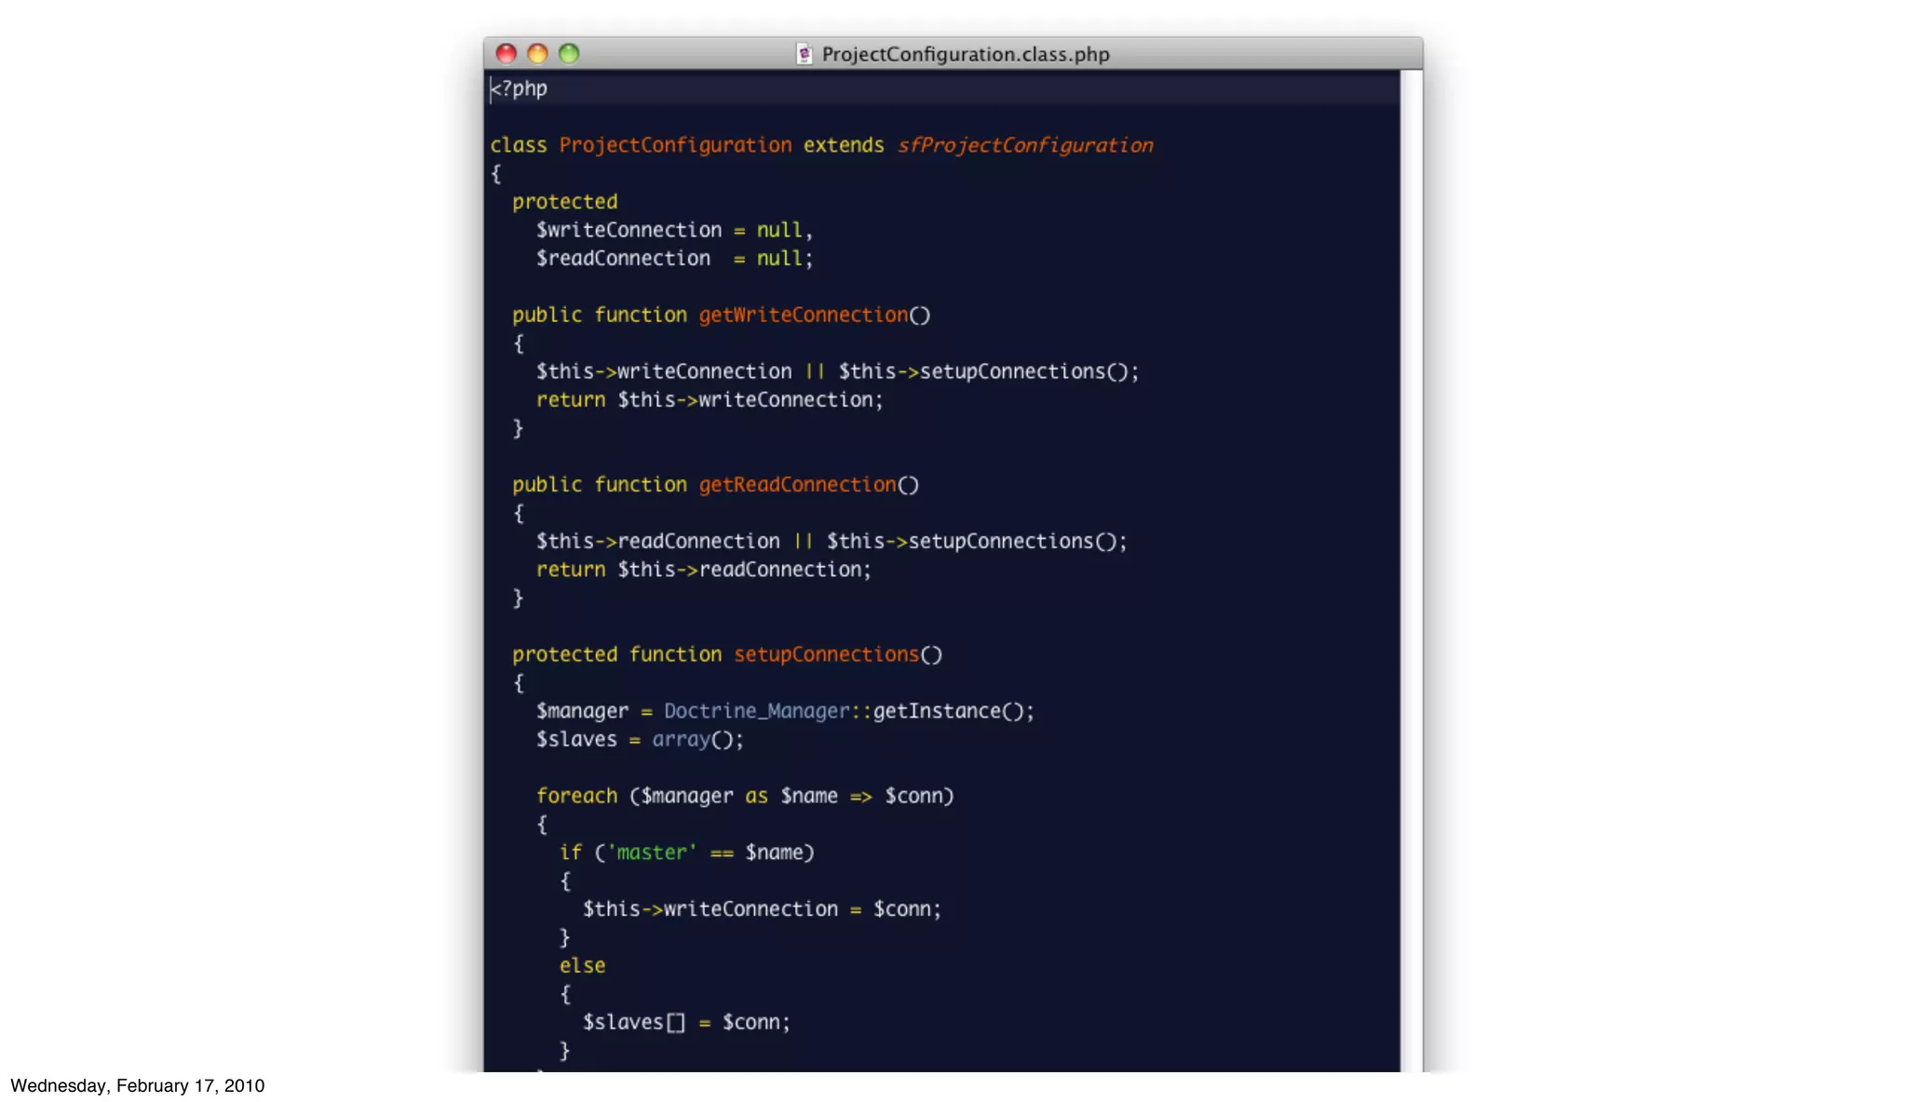Click the vertical scrollbar track on right
Image resolution: width=1907 pixels, height=1102 pixels.
pos(1411,558)
